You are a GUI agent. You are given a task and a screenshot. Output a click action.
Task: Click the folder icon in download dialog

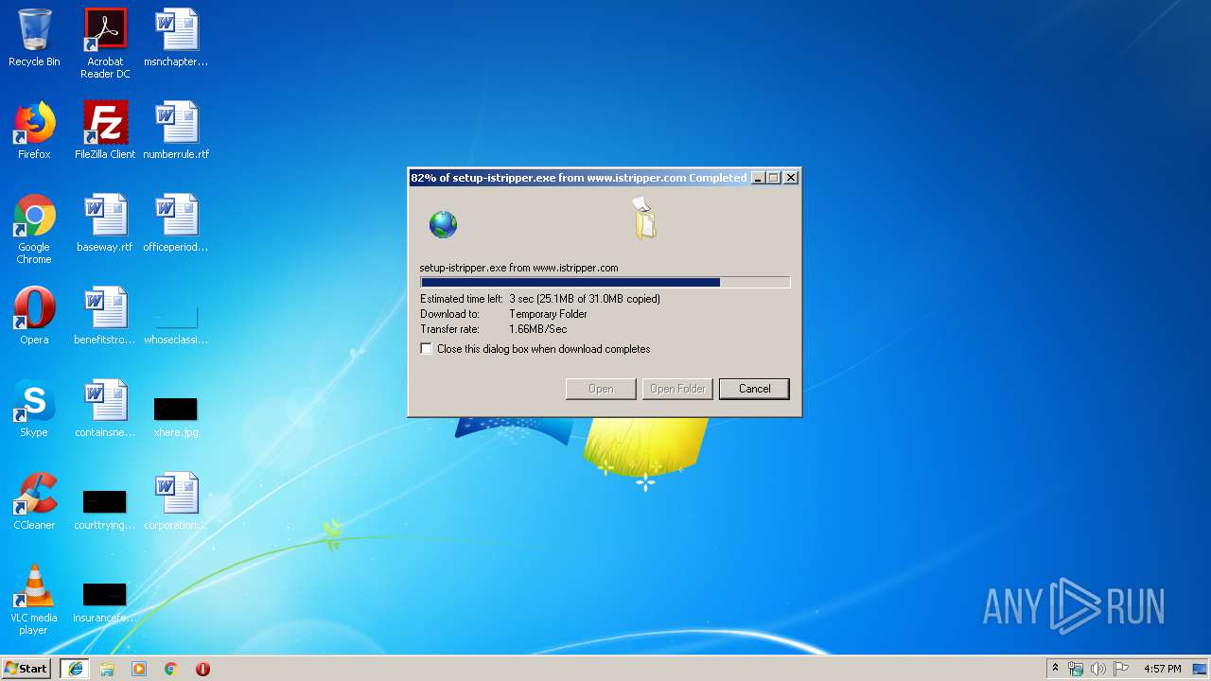coord(645,218)
